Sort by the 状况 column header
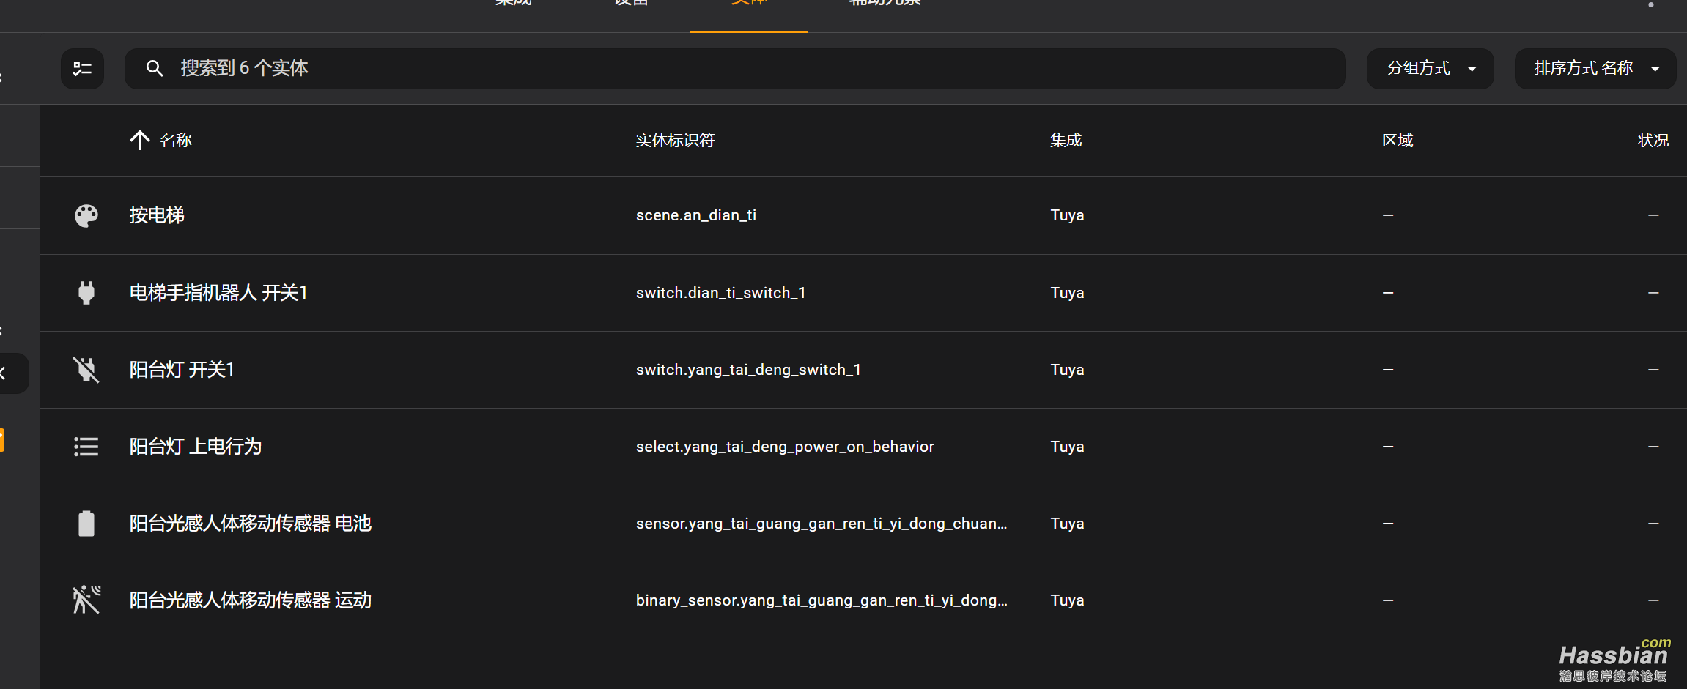Viewport: 1687px width, 689px height. coord(1653,140)
